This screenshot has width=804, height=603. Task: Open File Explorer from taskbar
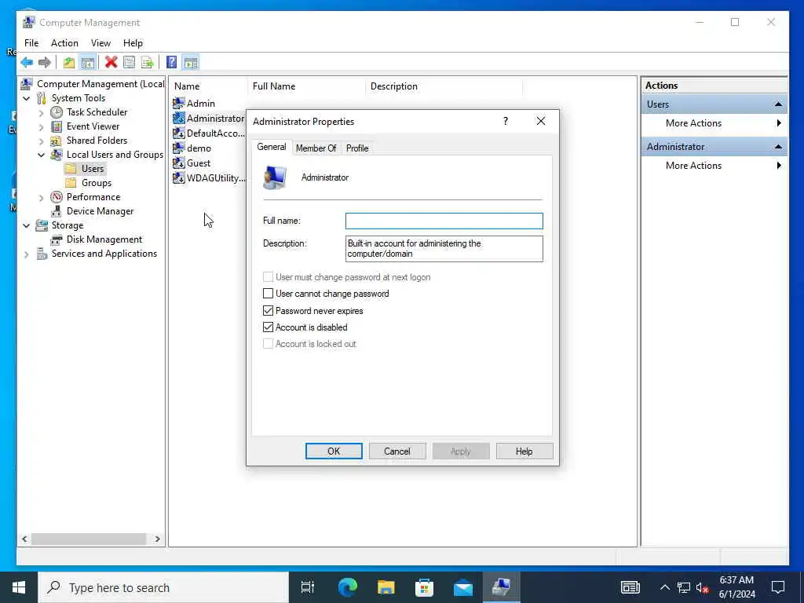[386, 587]
